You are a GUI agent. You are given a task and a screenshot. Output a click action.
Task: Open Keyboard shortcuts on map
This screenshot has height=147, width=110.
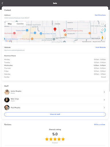(x=87, y=42)
